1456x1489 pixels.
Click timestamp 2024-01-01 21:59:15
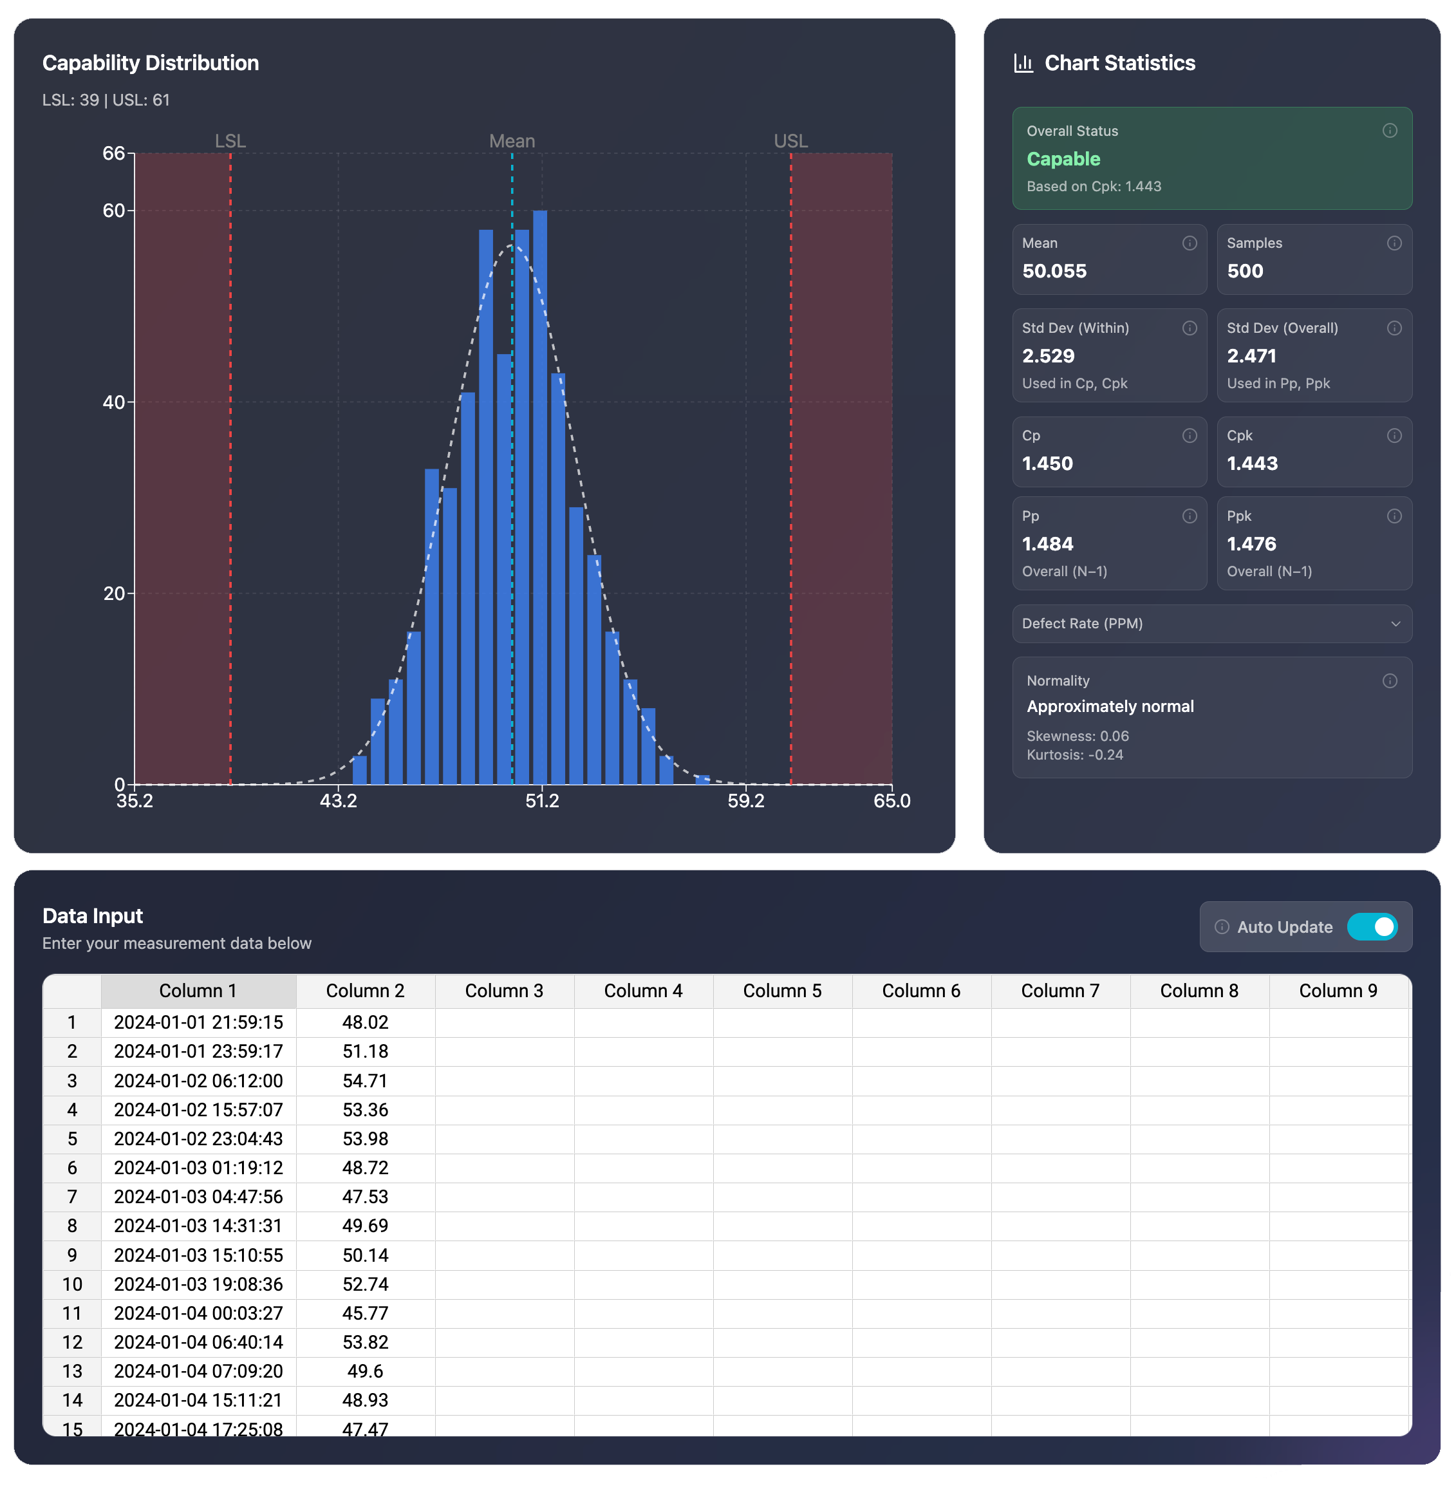(x=198, y=1022)
